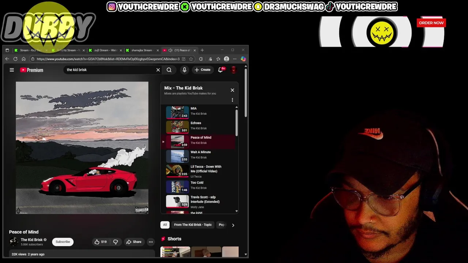Open The Kid Brisk channel avatar

click(14, 242)
